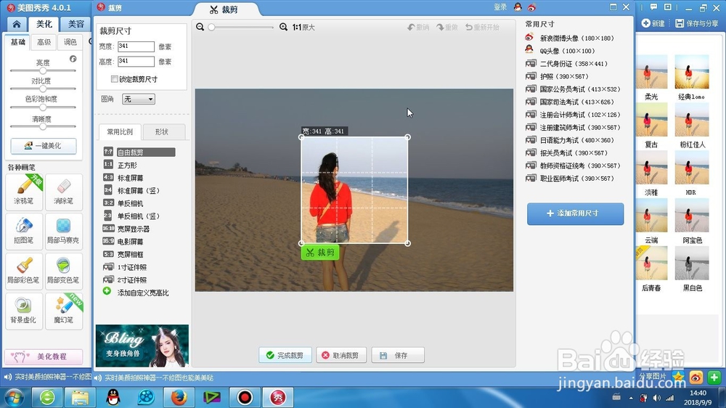Click the green plus share icon
Image resolution: width=726 pixels, height=408 pixels.
(x=714, y=378)
